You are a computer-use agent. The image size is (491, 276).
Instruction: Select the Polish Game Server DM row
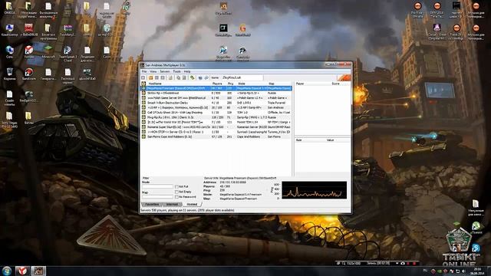tap(216, 98)
